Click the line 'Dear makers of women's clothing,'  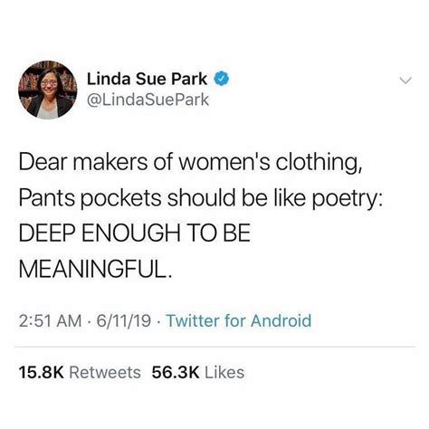point(190,163)
